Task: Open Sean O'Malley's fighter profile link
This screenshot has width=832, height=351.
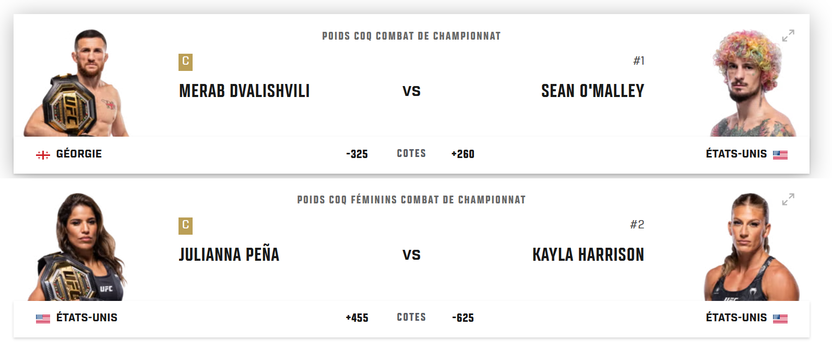Action: pyautogui.click(x=592, y=91)
